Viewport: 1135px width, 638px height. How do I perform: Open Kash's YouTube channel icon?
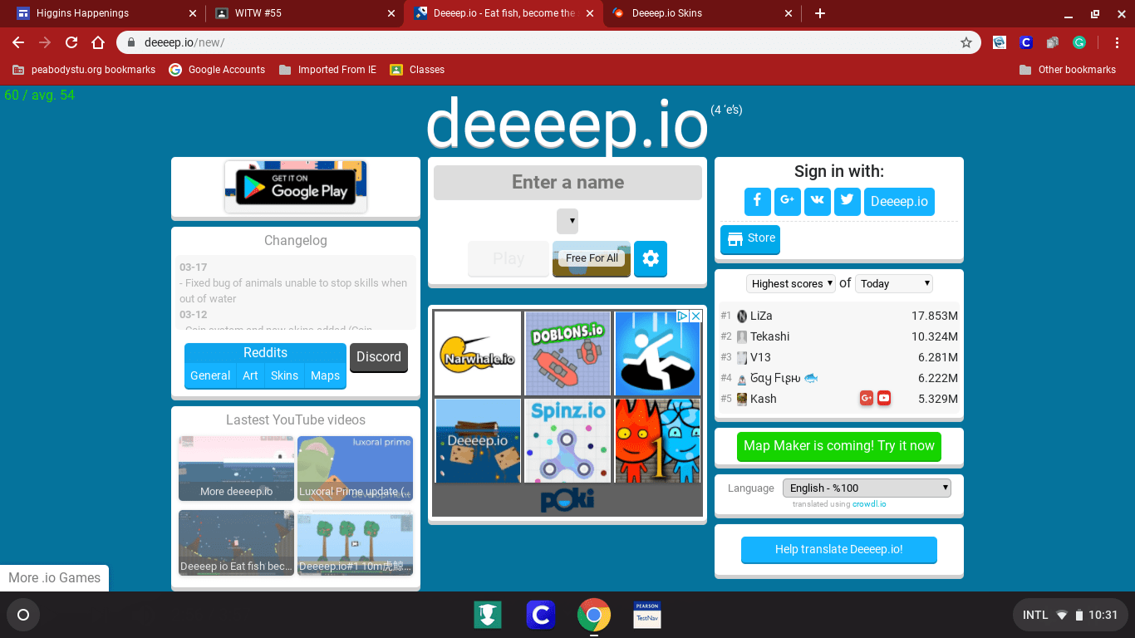[884, 399]
